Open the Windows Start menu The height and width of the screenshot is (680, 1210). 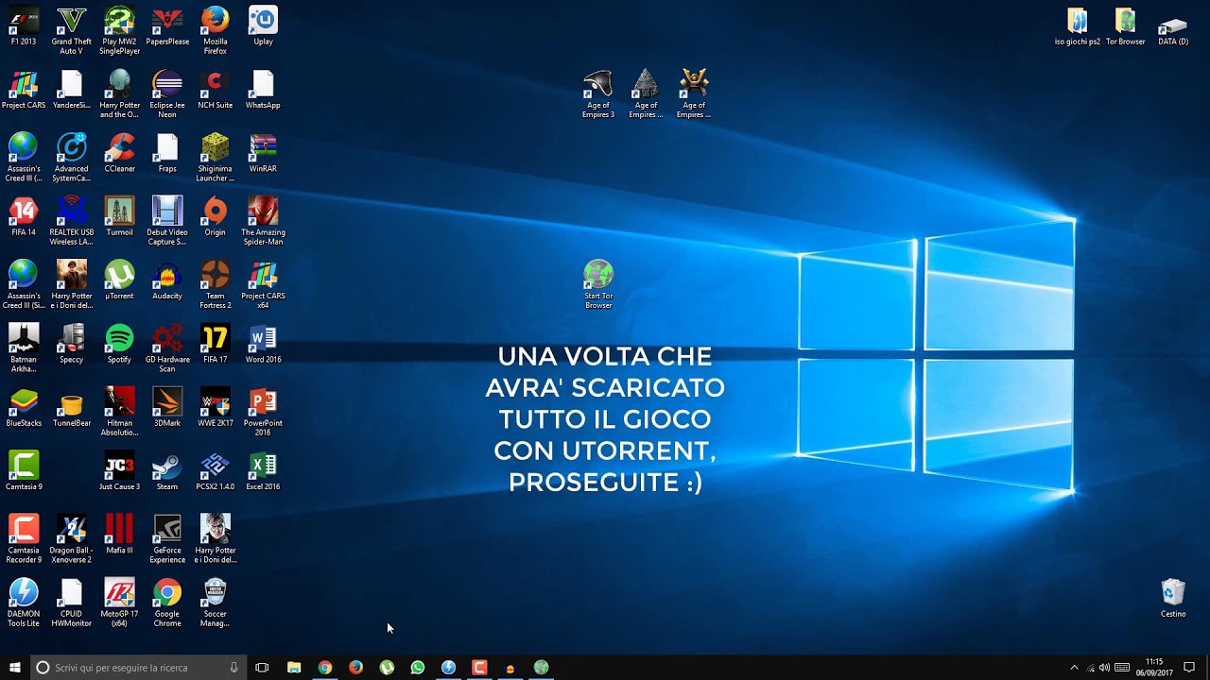15,668
